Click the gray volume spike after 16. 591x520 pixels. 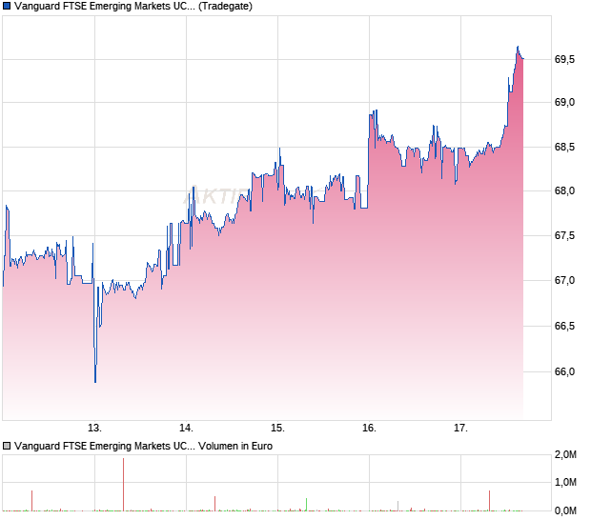tap(398, 506)
